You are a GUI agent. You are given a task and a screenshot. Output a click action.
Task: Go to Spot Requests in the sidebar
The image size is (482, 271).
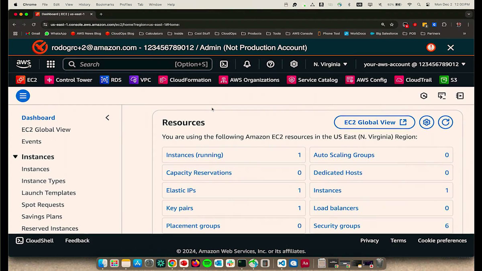click(x=43, y=205)
